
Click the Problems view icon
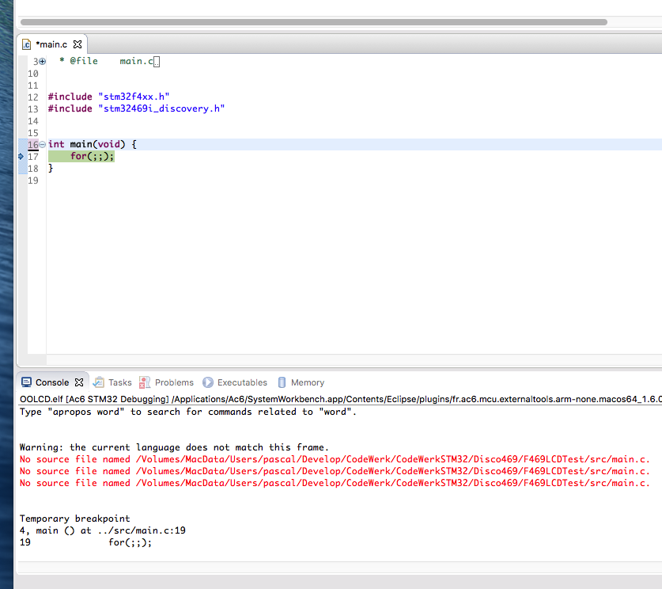pos(145,382)
